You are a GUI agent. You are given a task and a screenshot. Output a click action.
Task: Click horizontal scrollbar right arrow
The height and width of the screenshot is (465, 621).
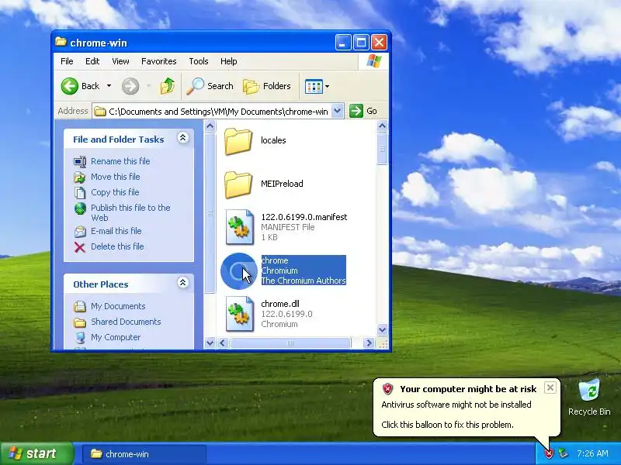pos(369,343)
